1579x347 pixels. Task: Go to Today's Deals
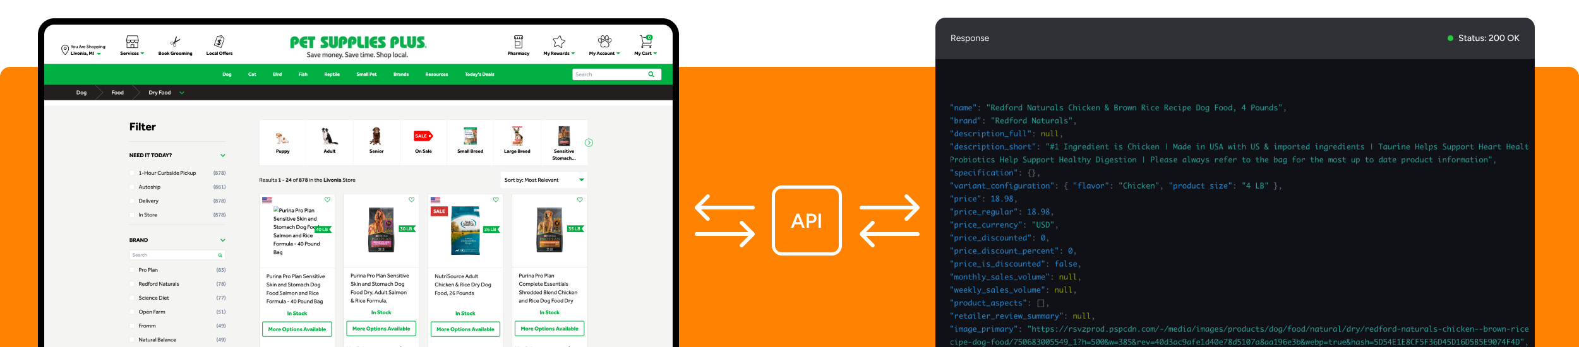(479, 74)
